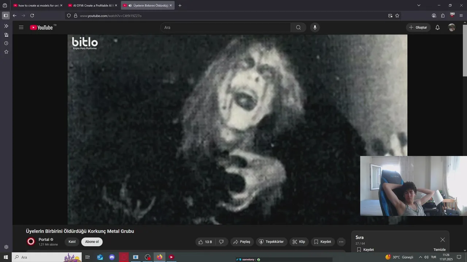
Task: Open the Portal channel avatar
Action: pyautogui.click(x=31, y=241)
